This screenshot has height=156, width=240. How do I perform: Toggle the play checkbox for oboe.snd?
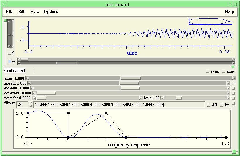(x=224, y=71)
